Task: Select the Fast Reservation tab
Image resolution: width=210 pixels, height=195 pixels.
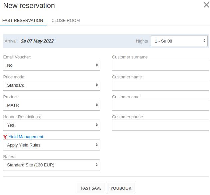Action: 23,20
